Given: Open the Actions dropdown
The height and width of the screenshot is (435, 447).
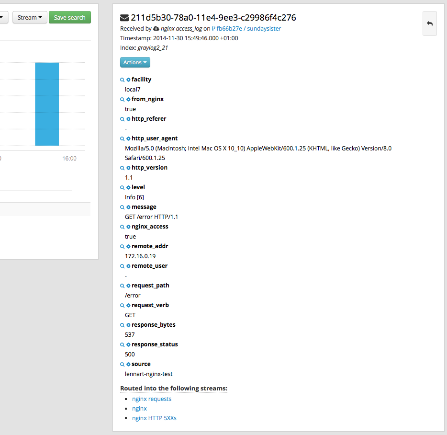Looking at the screenshot, I should pyautogui.click(x=135, y=62).
